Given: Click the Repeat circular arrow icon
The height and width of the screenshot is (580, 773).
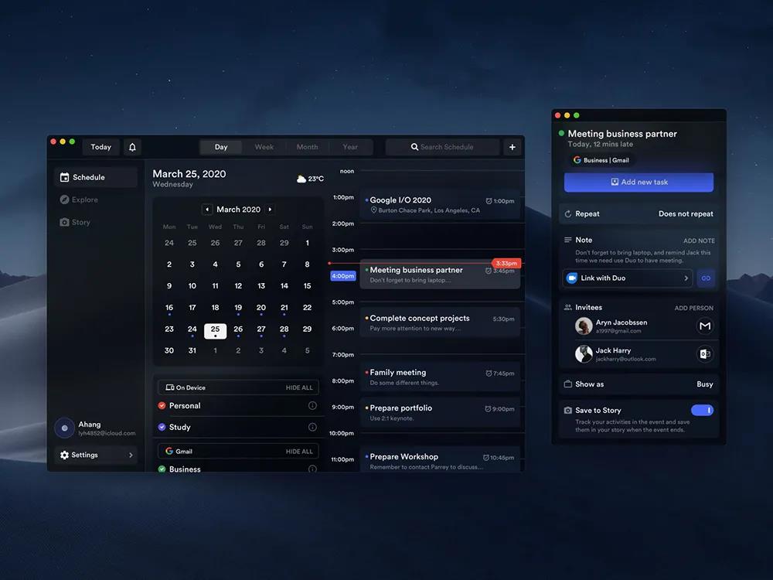Looking at the screenshot, I should [x=568, y=214].
